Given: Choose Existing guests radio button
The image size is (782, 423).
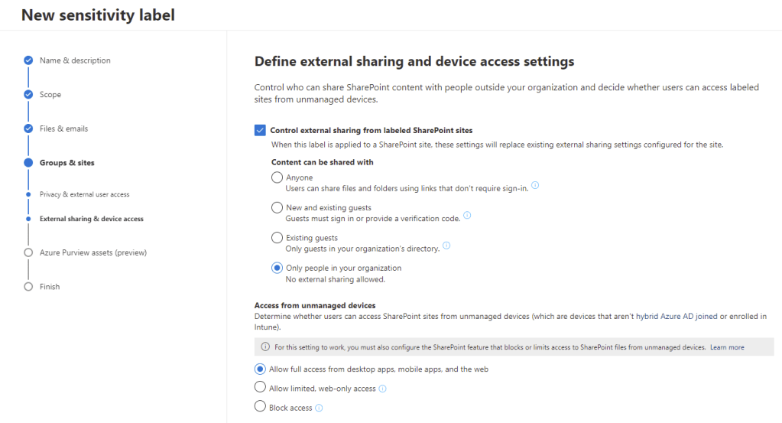Looking at the screenshot, I should point(277,238).
